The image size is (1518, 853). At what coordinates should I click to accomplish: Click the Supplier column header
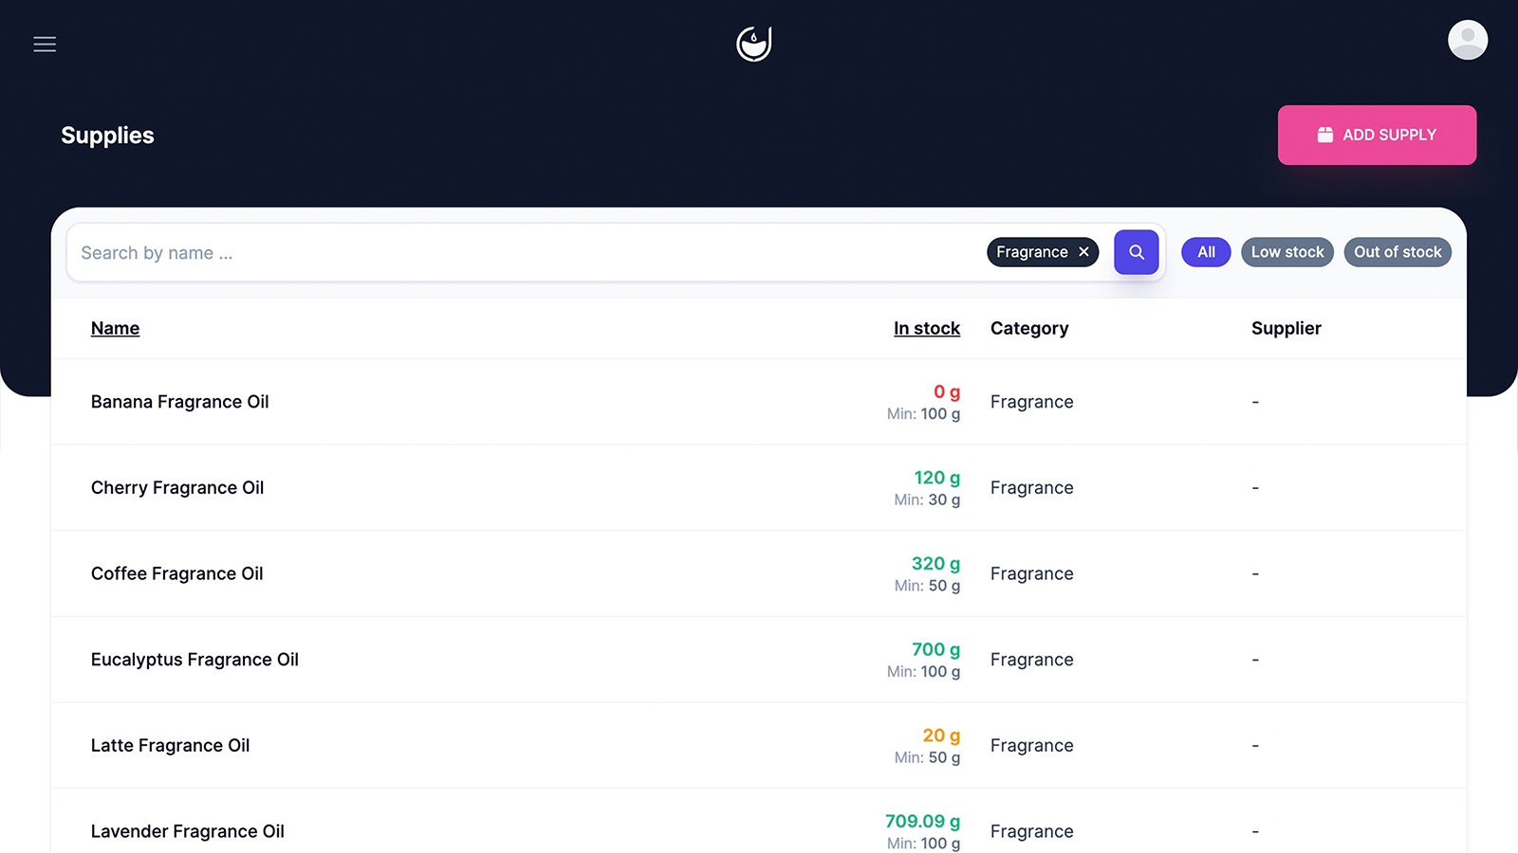click(1286, 328)
